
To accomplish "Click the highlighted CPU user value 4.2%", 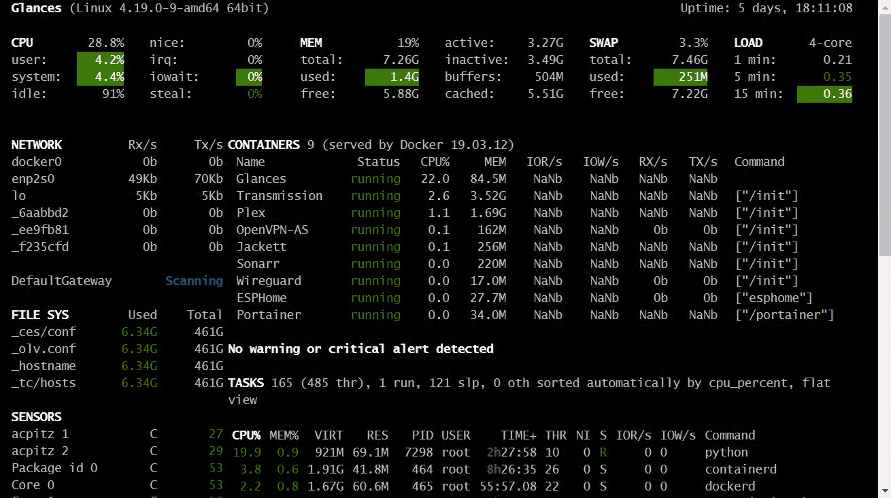I will click(101, 60).
